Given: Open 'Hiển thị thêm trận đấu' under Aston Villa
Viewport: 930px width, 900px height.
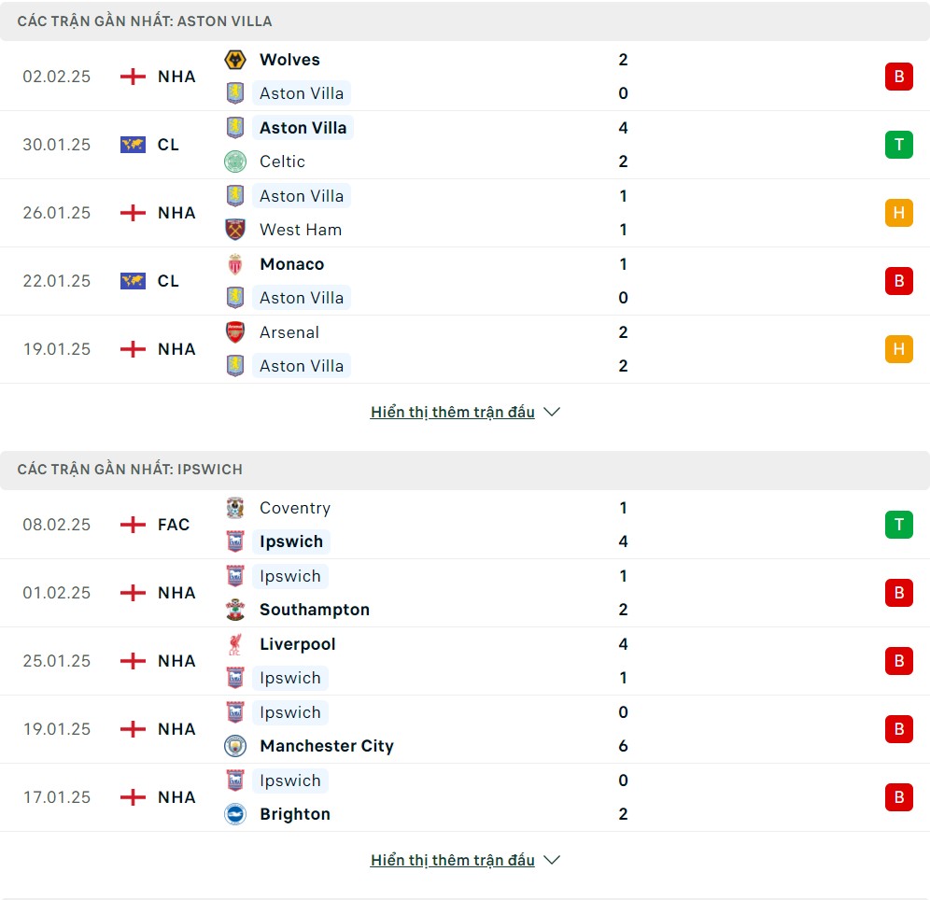Looking at the screenshot, I should (453, 412).
